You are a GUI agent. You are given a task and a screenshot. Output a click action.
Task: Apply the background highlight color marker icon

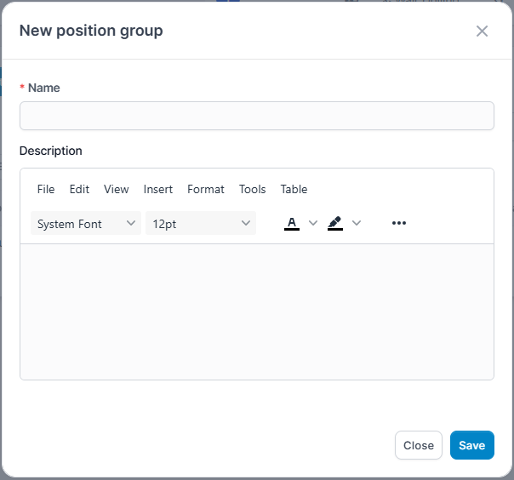point(335,223)
